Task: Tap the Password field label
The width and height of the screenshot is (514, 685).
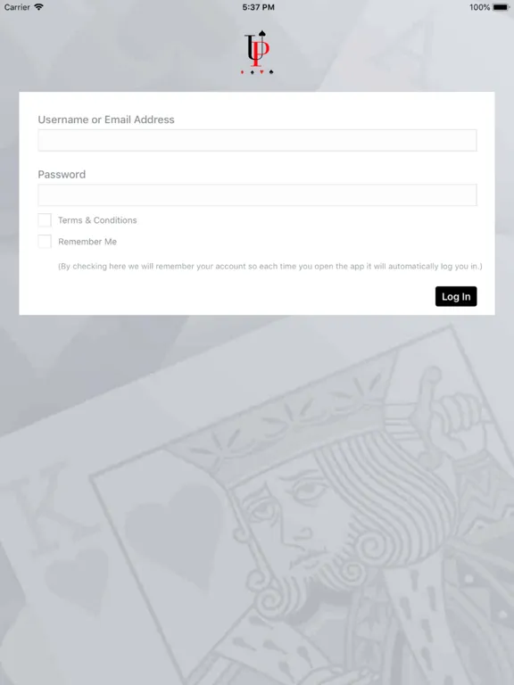Action: click(62, 174)
